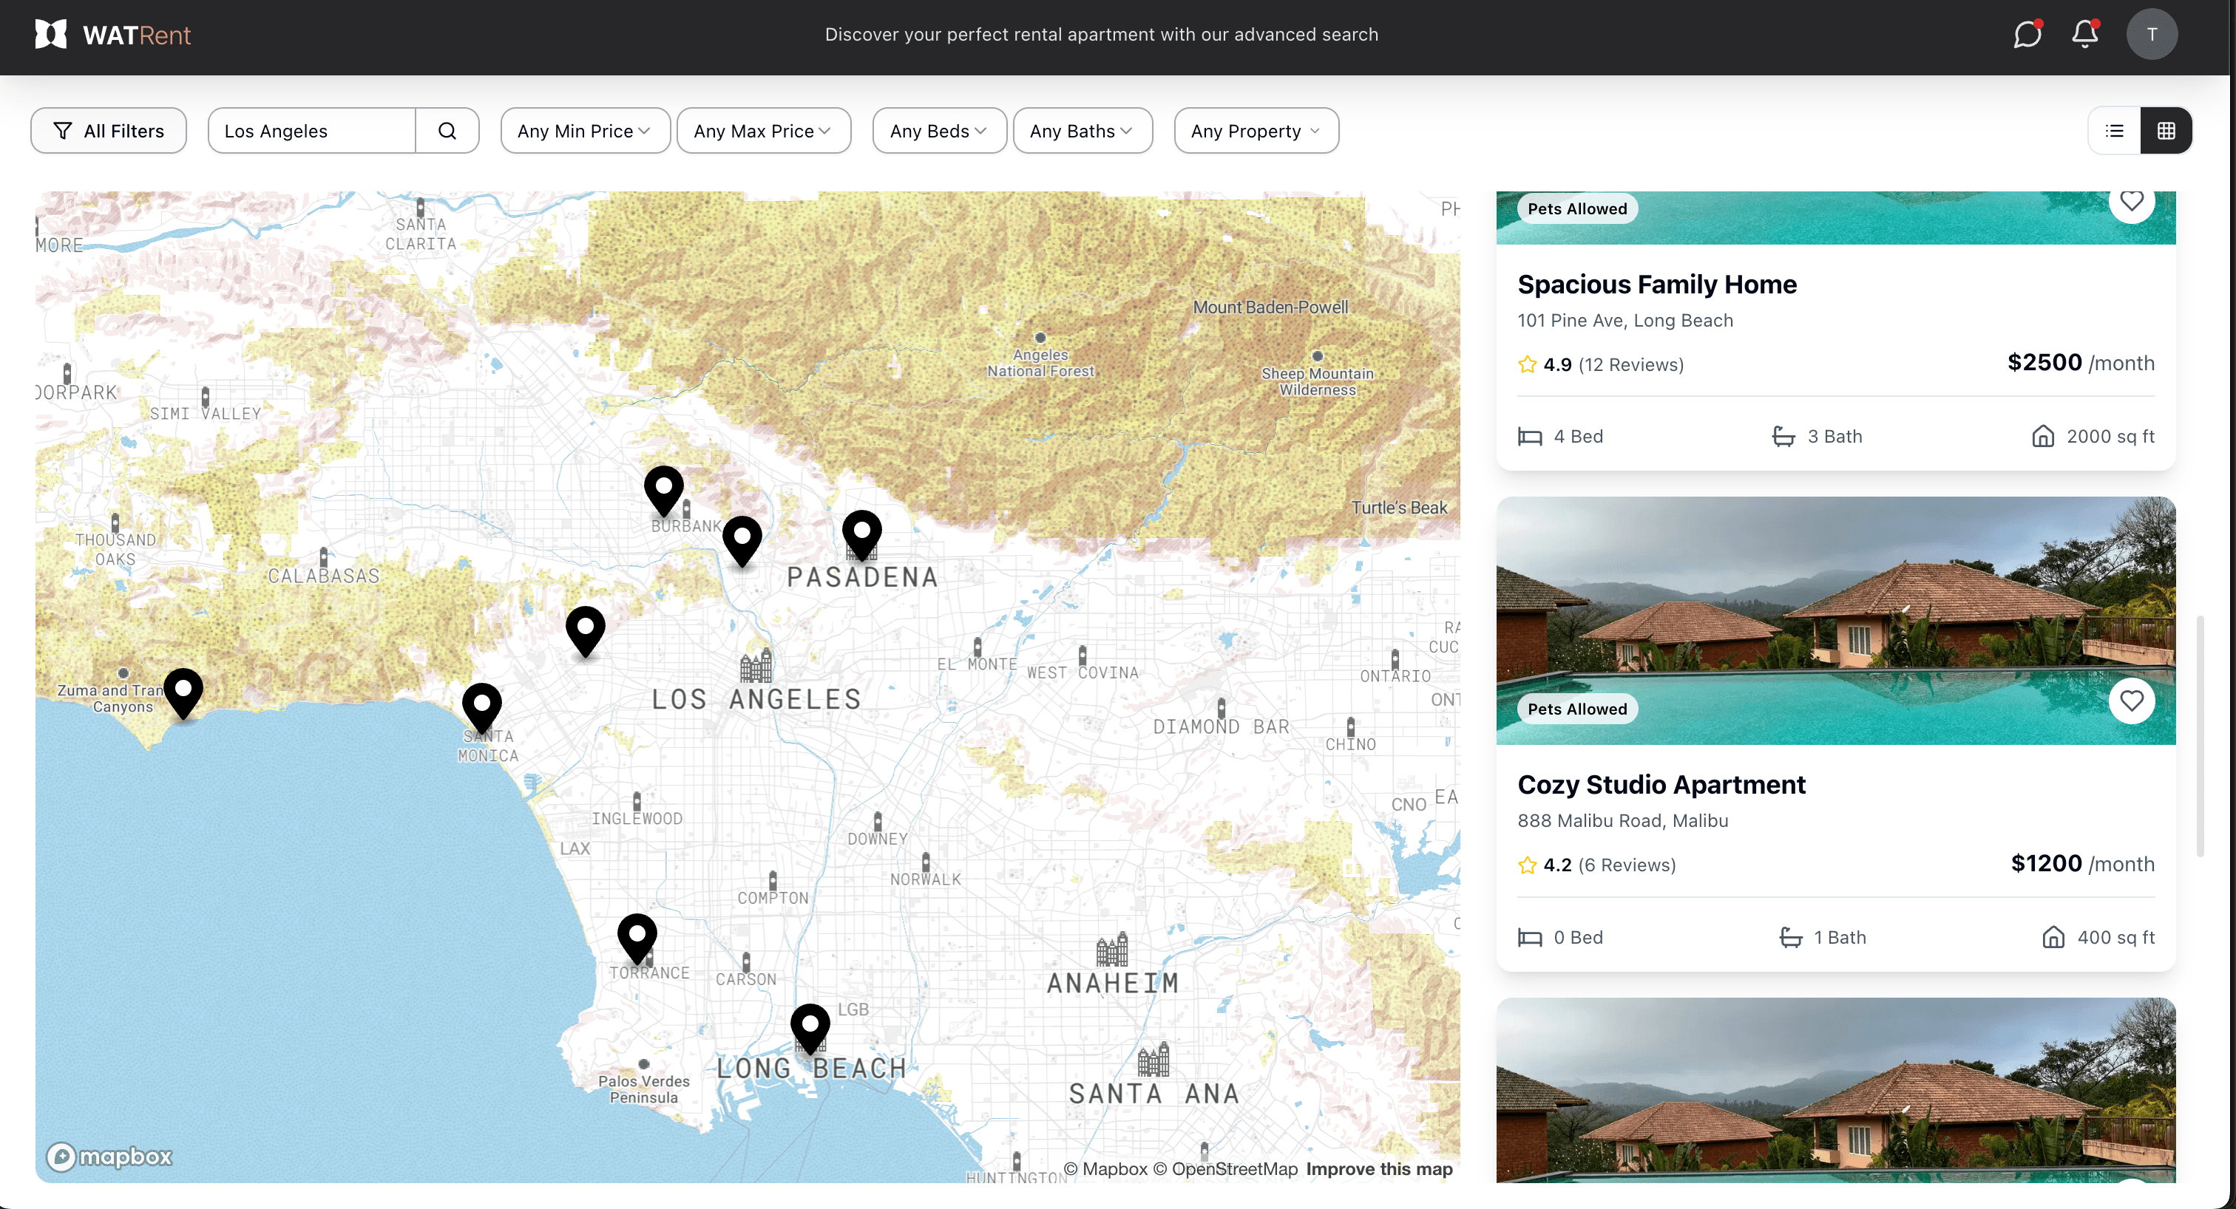
Task: Click the map pin near Torrance
Action: (x=637, y=935)
